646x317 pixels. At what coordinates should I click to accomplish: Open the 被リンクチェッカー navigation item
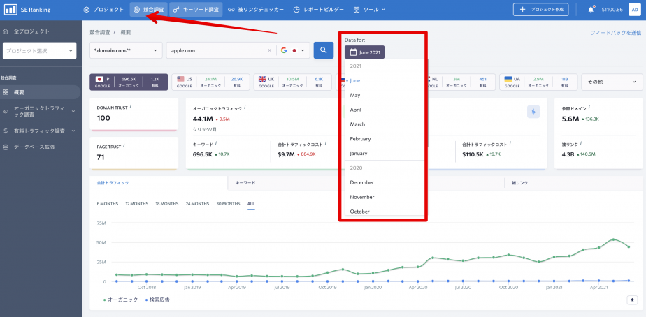coord(255,10)
